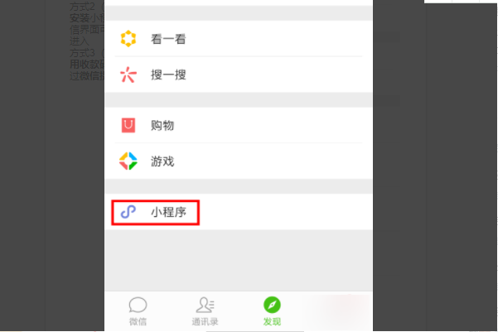The image size is (498, 332).
Task: Switch to the 微信 tab label
Action: tap(138, 321)
